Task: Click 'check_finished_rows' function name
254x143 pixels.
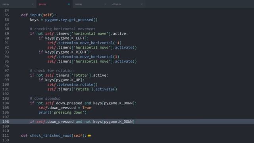Action: point(50,135)
